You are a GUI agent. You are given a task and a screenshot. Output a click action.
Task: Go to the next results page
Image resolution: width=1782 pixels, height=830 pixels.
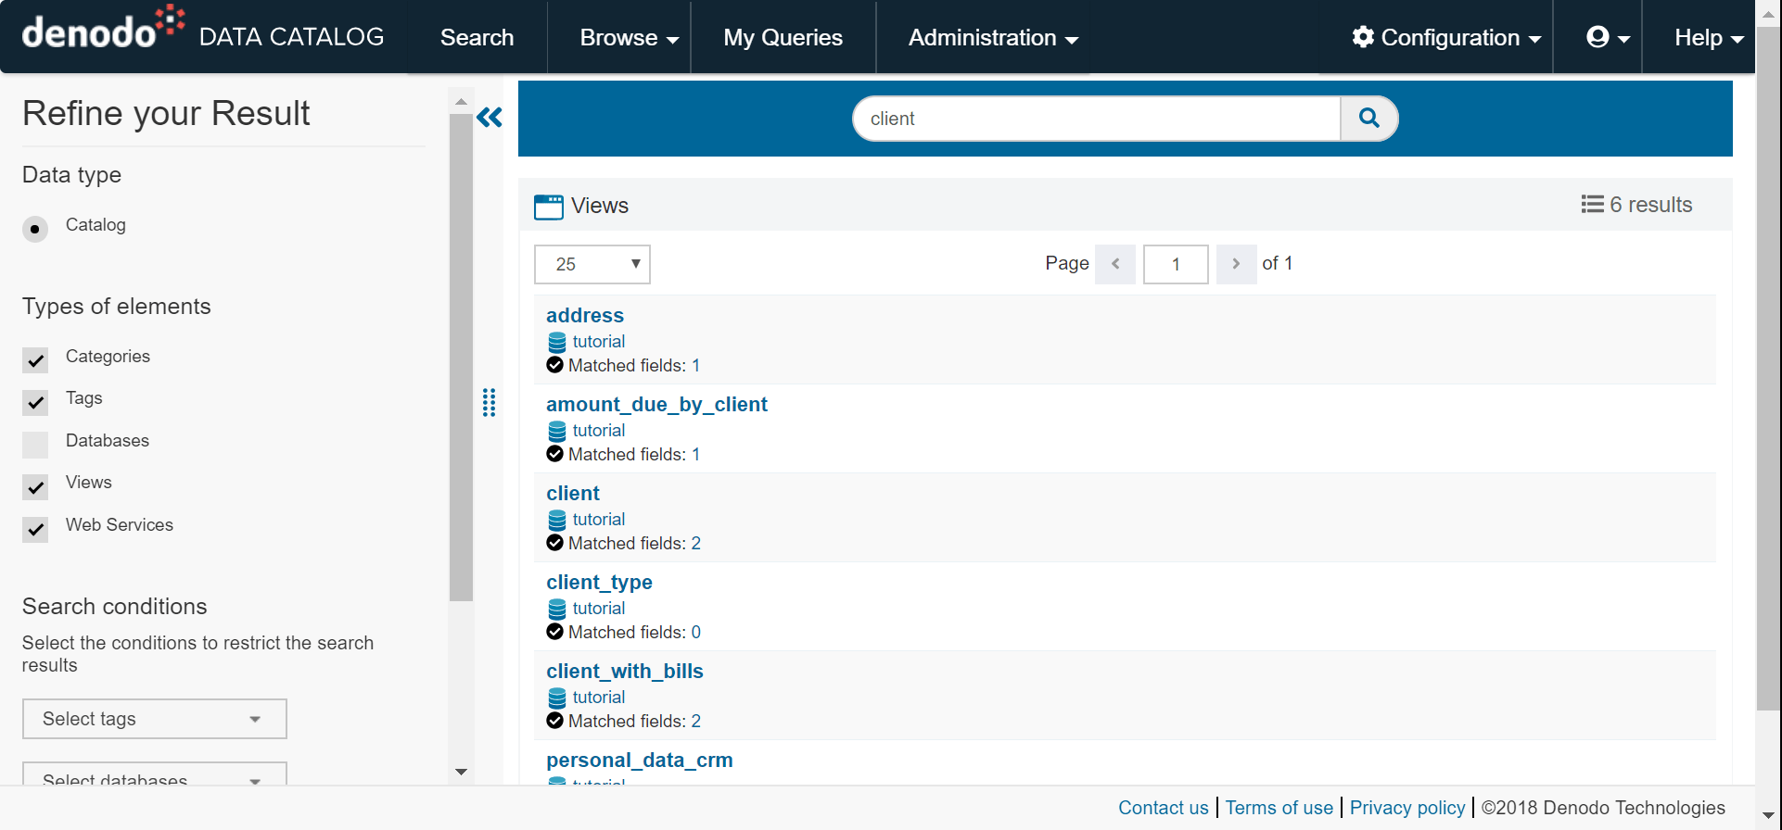(1236, 264)
